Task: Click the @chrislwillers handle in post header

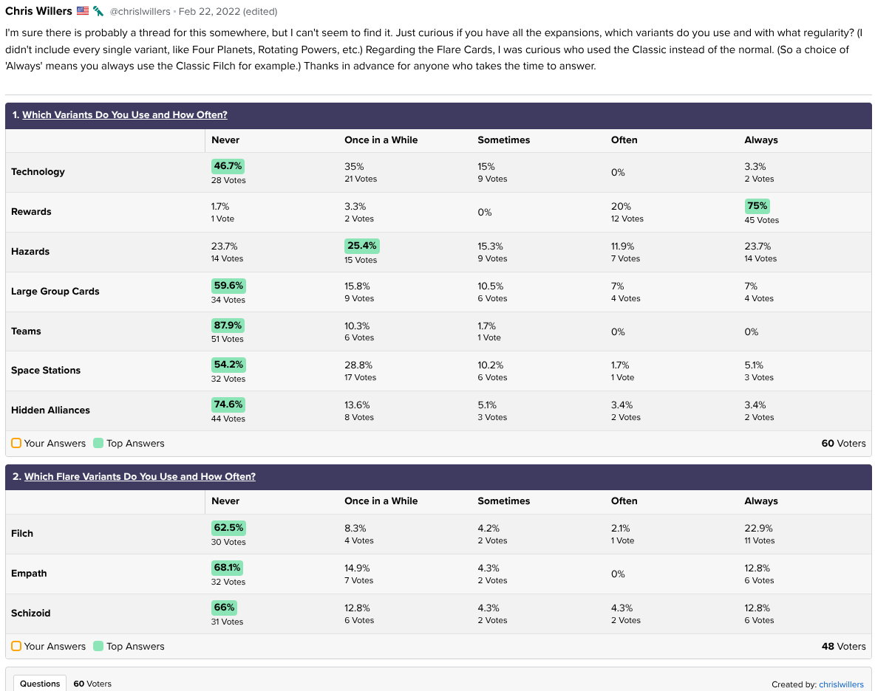Action: click(140, 12)
